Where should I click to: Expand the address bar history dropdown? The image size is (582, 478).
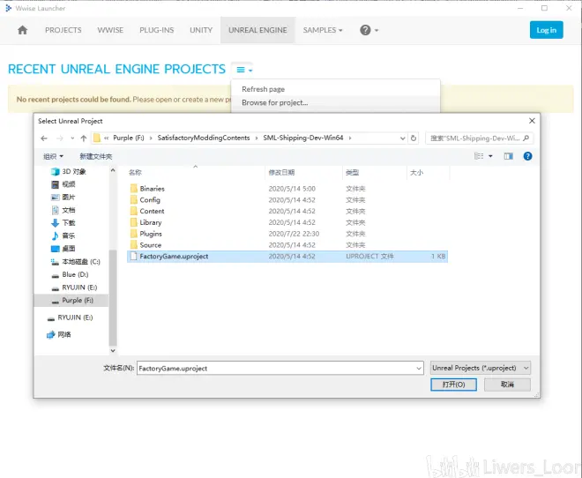[x=402, y=138]
